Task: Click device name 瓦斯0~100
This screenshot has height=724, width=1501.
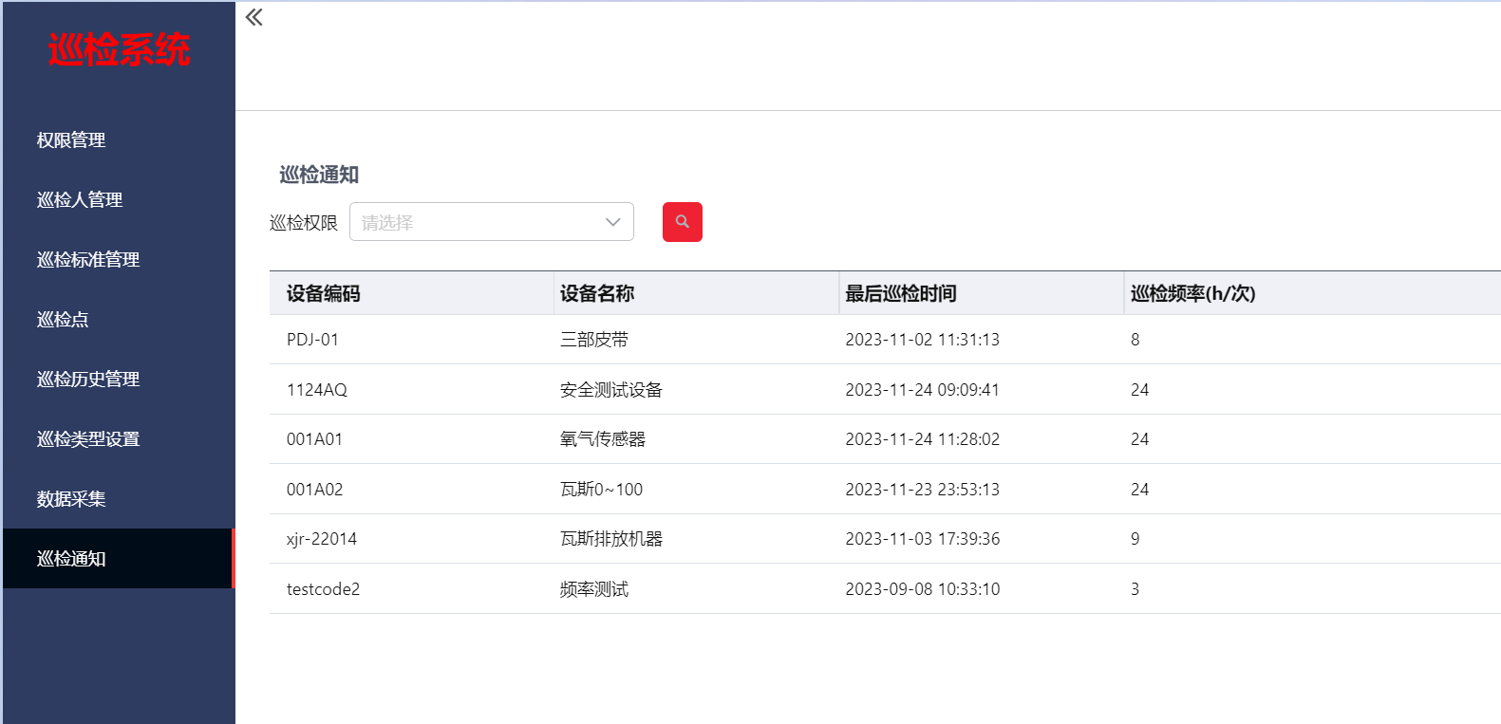Action: [601, 490]
